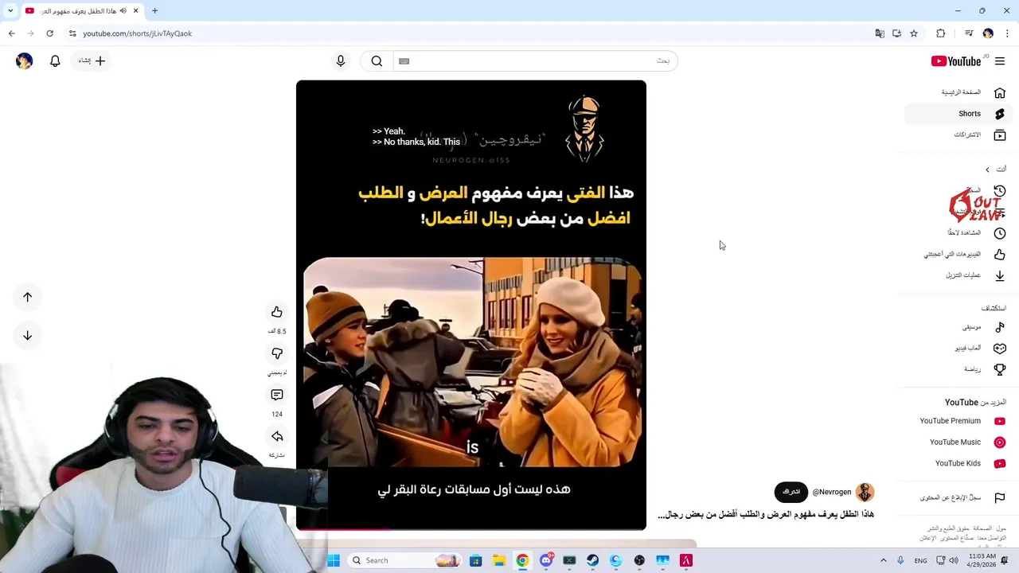
Task: Open the Windows Start menu
Action: 334,560
